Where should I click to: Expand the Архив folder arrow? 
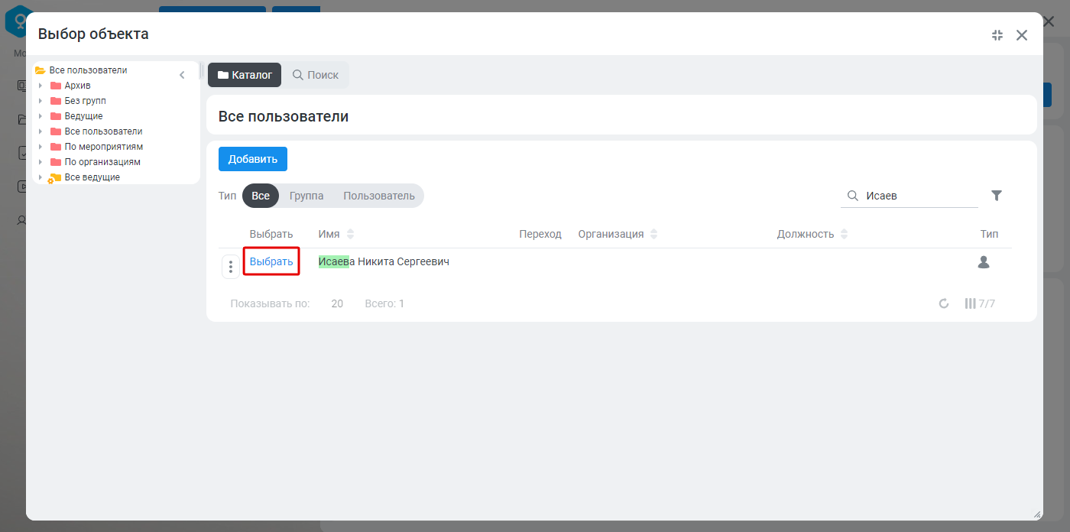click(41, 86)
